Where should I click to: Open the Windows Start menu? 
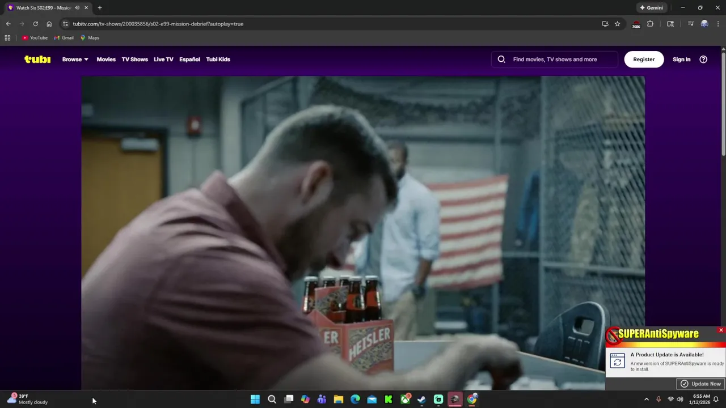(255, 399)
